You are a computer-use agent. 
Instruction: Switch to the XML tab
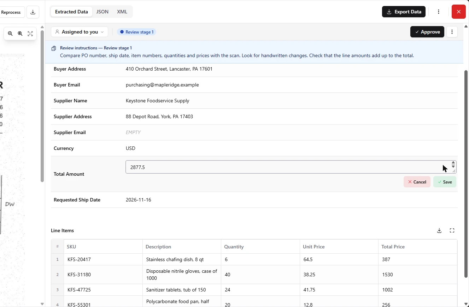click(122, 12)
